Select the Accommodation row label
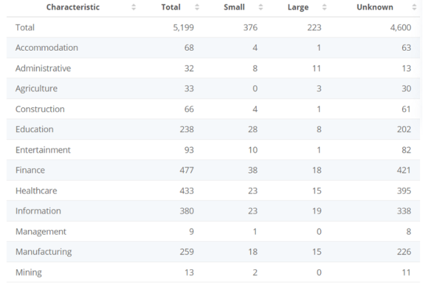424x284 pixels. (x=46, y=48)
